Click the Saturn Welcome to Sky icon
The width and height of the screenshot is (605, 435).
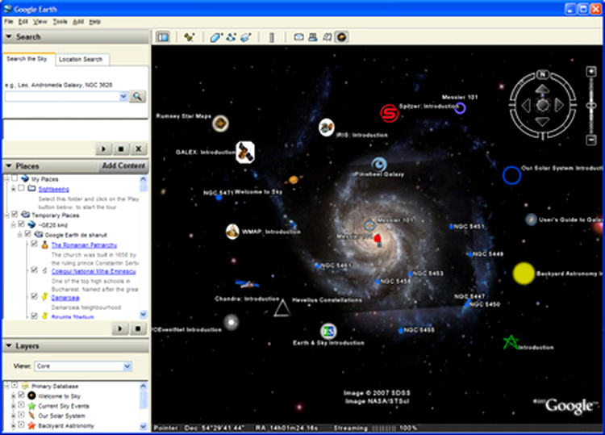coord(294,180)
